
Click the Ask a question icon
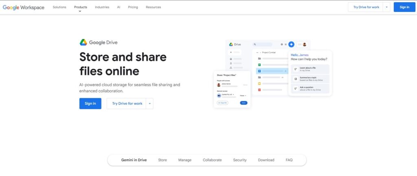(295, 88)
